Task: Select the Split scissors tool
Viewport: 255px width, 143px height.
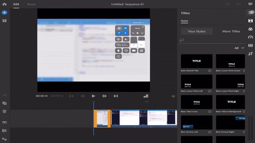Action: [4, 95]
